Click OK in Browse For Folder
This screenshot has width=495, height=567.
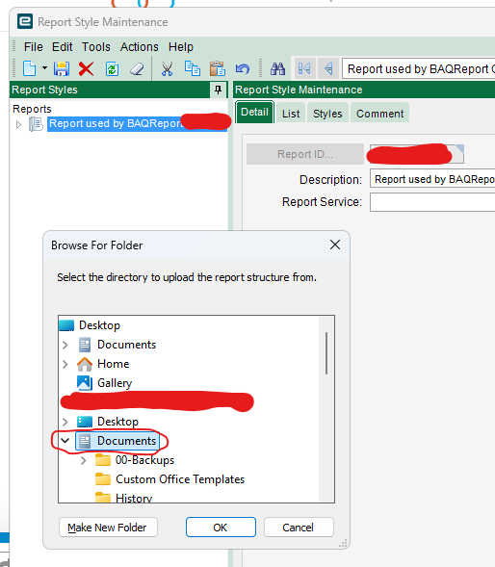coord(221,528)
